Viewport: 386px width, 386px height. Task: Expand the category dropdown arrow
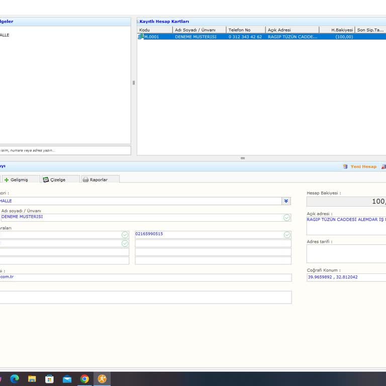click(x=286, y=201)
